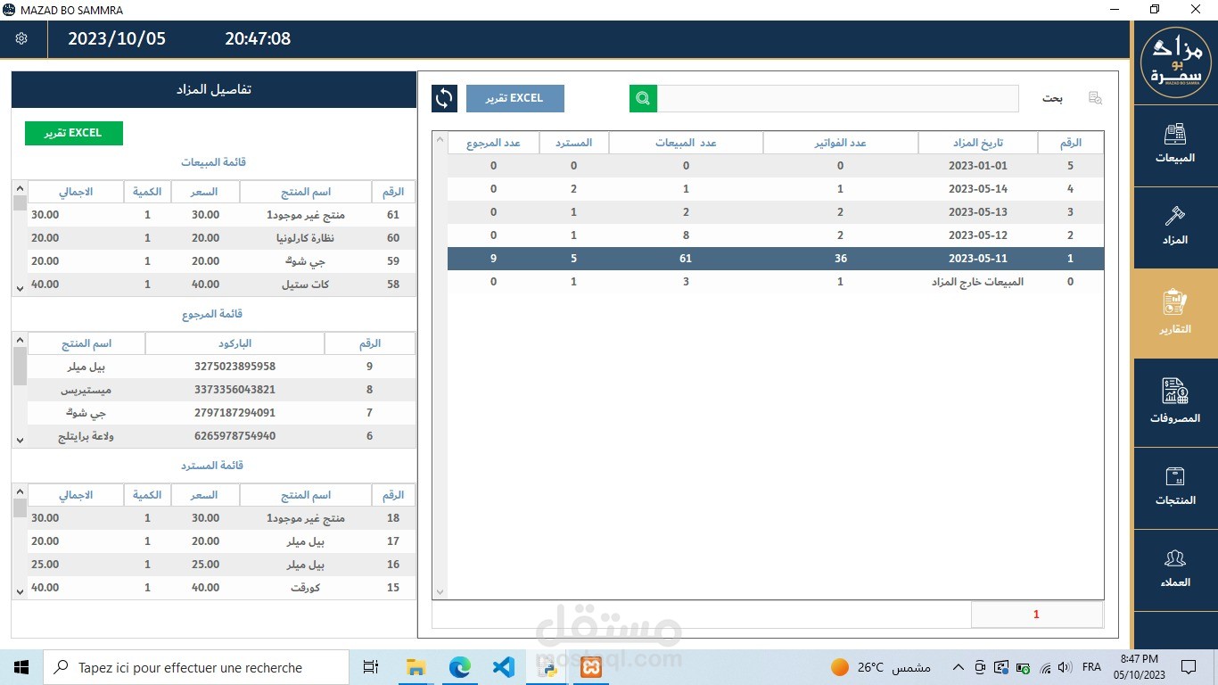The width and height of the screenshot is (1218, 685).
Task: Open Windows Start menu
Action: (21, 667)
